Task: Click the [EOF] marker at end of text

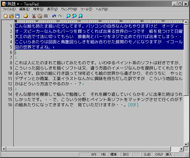Action: 133,105
